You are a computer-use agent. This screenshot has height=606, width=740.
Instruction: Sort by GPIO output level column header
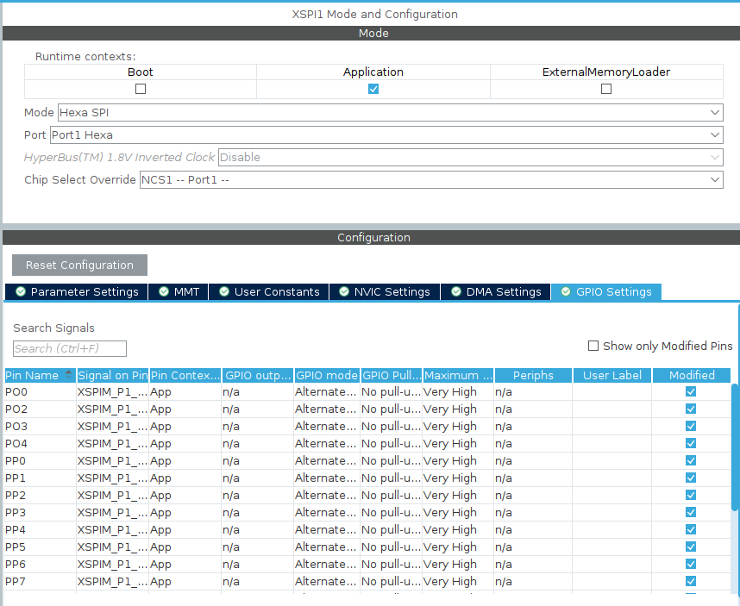tap(258, 375)
